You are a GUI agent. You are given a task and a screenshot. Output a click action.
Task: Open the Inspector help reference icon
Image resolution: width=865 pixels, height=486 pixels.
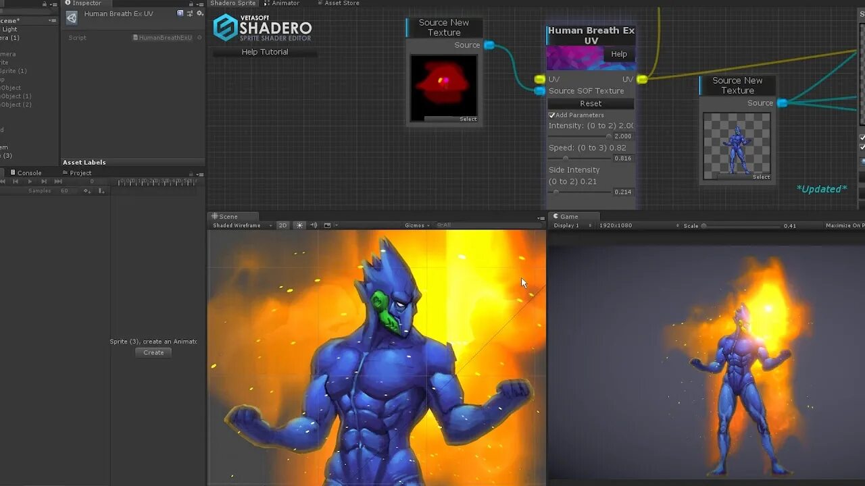click(x=180, y=13)
